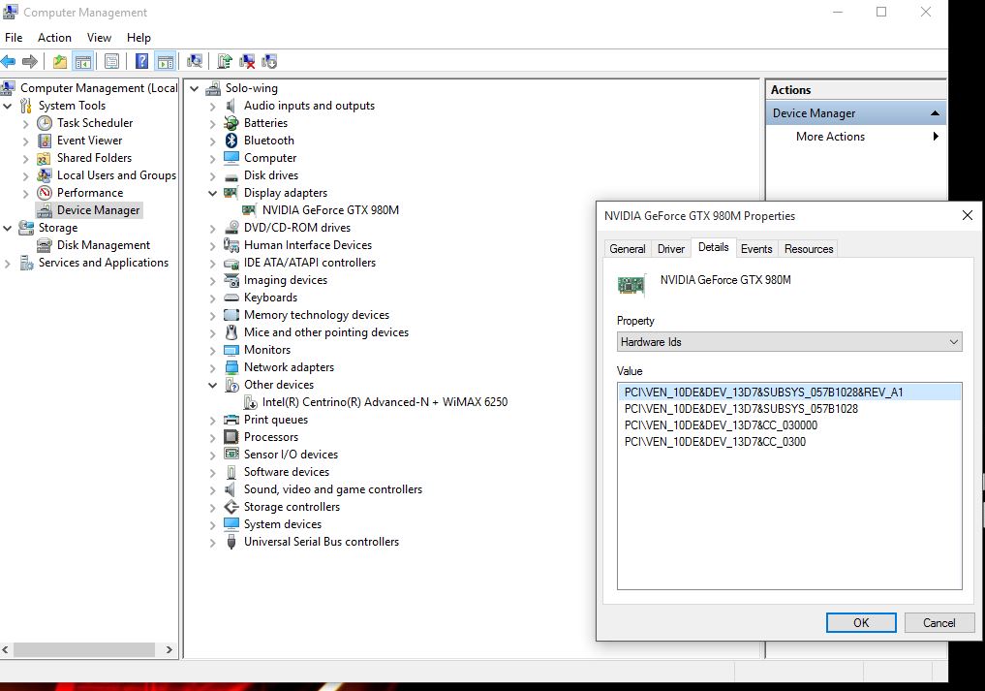Collapse the System Tools node

tap(8, 106)
